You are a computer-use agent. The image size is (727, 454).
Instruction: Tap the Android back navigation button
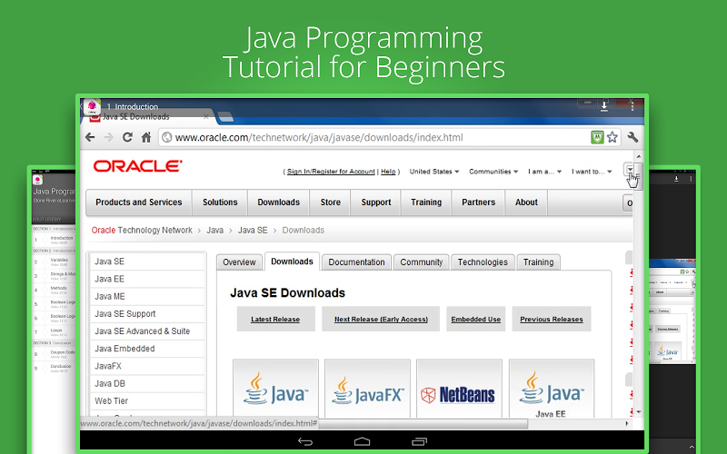click(x=305, y=441)
